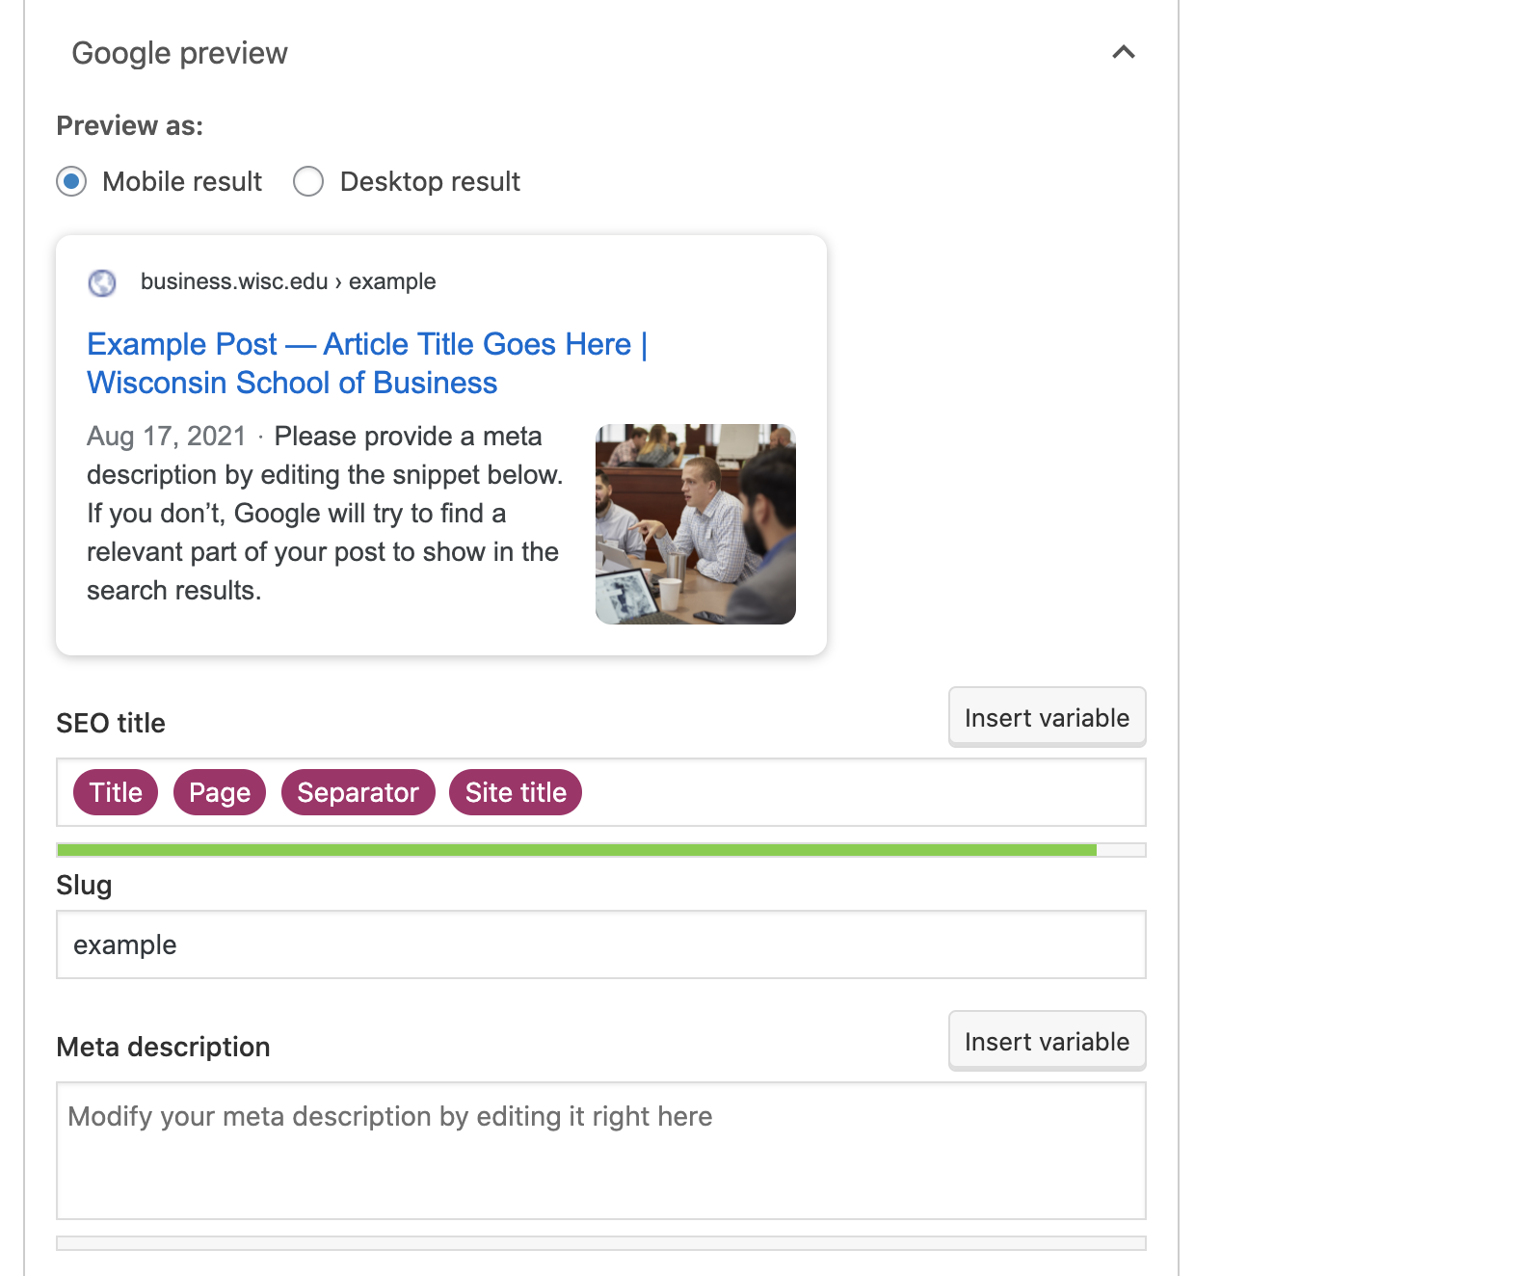Image resolution: width=1513 pixels, height=1276 pixels.
Task: Click the business.wisc.edu › example URL breadcrumb
Action: tap(288, 281)
